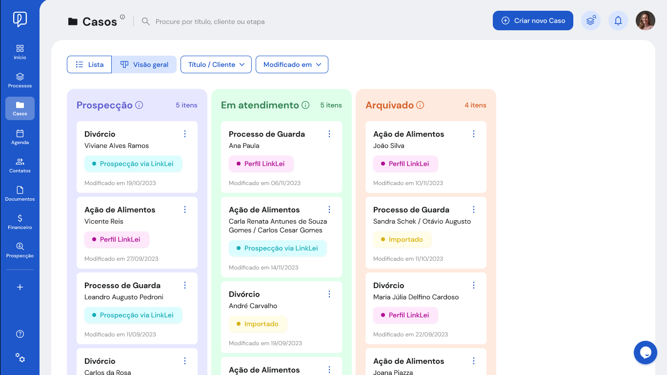Go to Agenda calendar icon

pyautogui.click(x=20, y=133)
